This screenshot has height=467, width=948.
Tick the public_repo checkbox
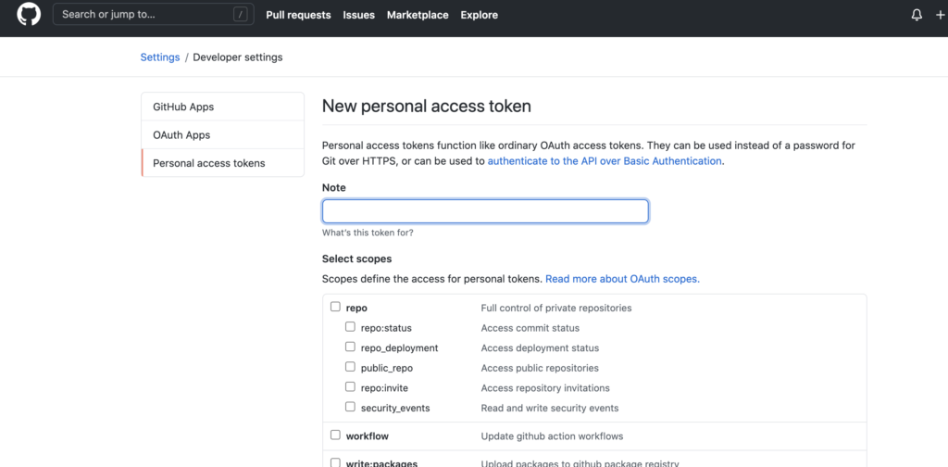pos(350,367)
